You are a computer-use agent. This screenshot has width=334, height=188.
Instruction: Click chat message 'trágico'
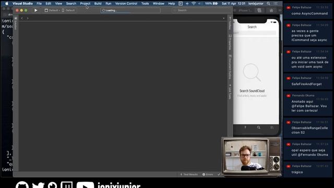(297, 172)
